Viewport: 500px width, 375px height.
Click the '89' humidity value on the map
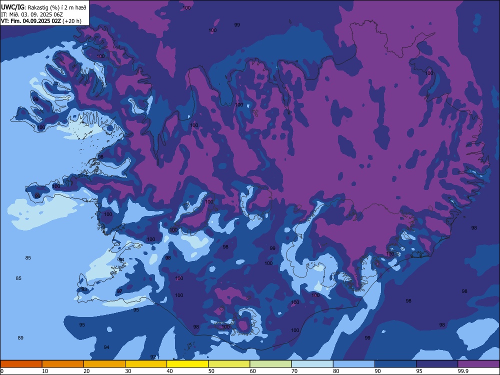pyautogui.click(x=20, y=337)
